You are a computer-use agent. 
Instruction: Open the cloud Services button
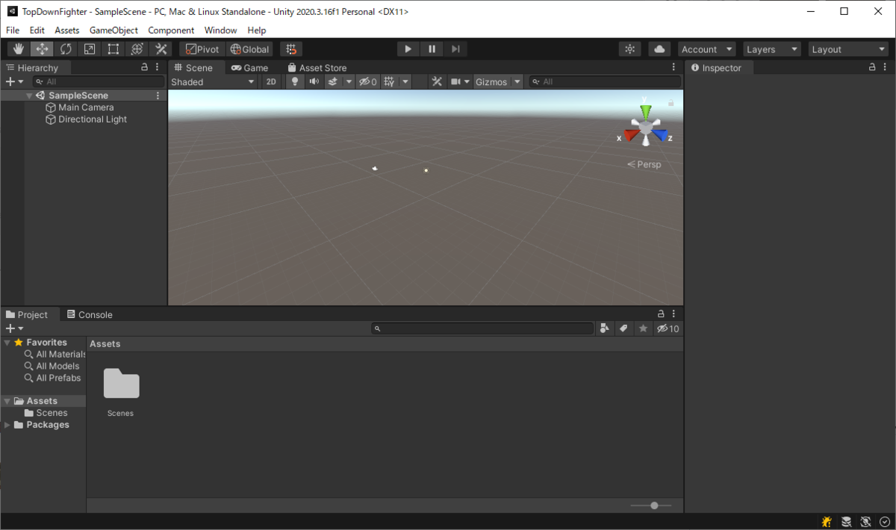point(659,49)
